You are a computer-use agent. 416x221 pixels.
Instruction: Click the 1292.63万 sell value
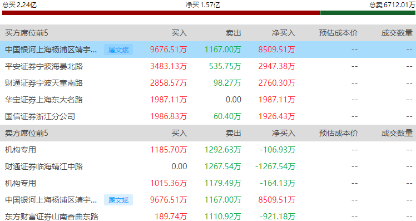223,150
